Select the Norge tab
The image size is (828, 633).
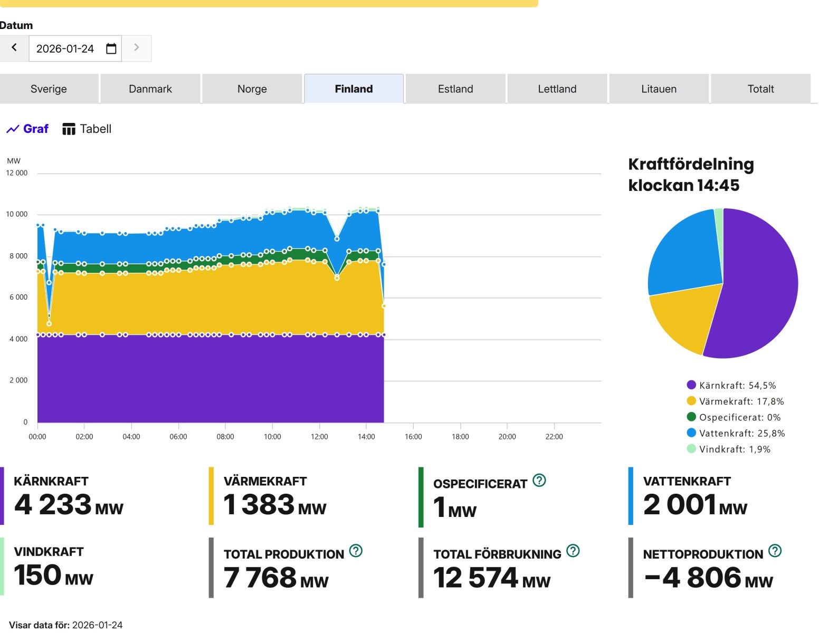click(252, 89)
